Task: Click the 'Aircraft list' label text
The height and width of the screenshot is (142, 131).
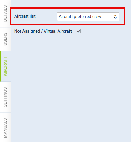Action: click(x=25, y=16)
